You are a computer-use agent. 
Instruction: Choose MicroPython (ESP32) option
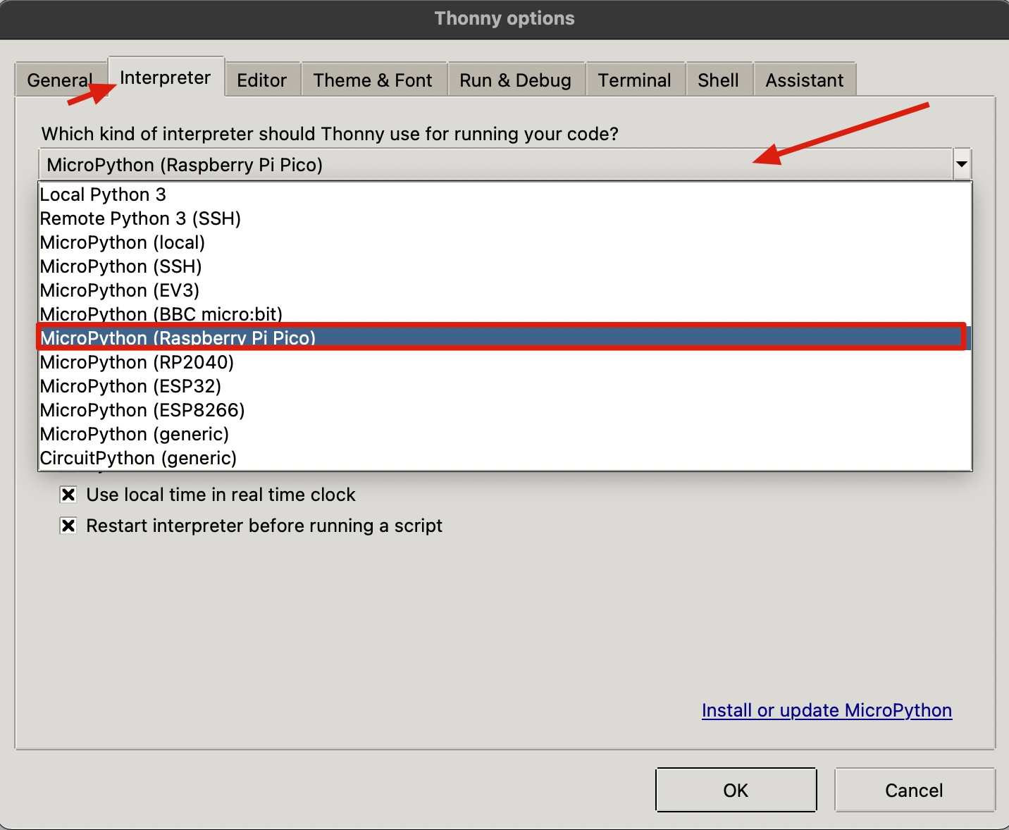[x=130, y=386]
